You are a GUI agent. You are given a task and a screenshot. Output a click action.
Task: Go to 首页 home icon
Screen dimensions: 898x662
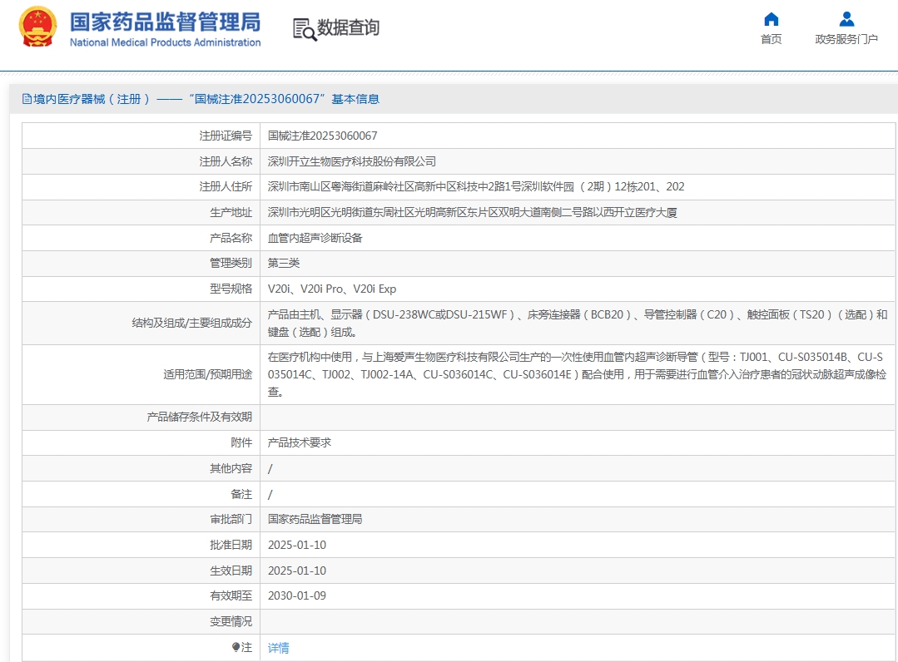(x=771, y=19)
